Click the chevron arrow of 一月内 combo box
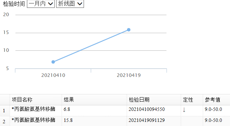The image size is (230, 126). (x=51, y=4)
